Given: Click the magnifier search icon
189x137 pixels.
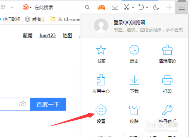Looking at the screenshot, I should 87,7.
